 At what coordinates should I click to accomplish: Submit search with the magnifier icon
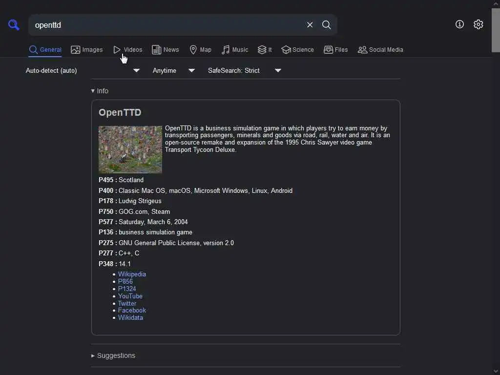(x=326, y=24)
